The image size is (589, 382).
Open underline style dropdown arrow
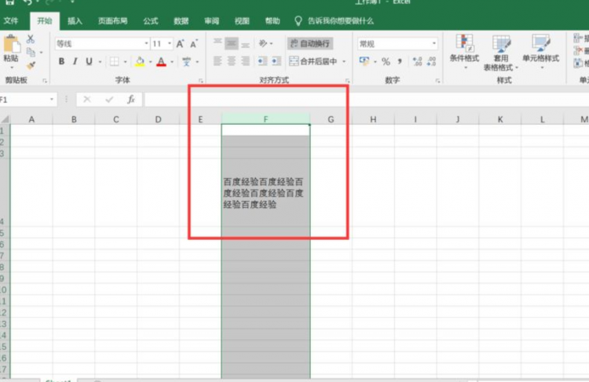(100, 61)
